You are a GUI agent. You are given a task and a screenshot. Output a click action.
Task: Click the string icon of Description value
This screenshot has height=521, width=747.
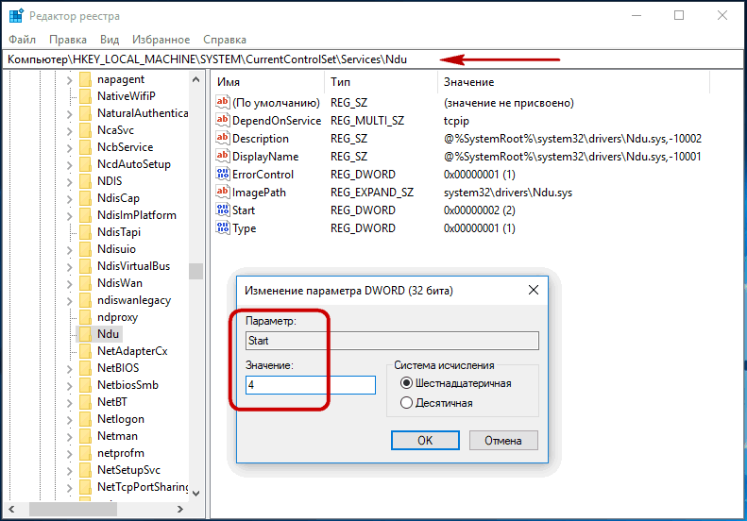223,138
